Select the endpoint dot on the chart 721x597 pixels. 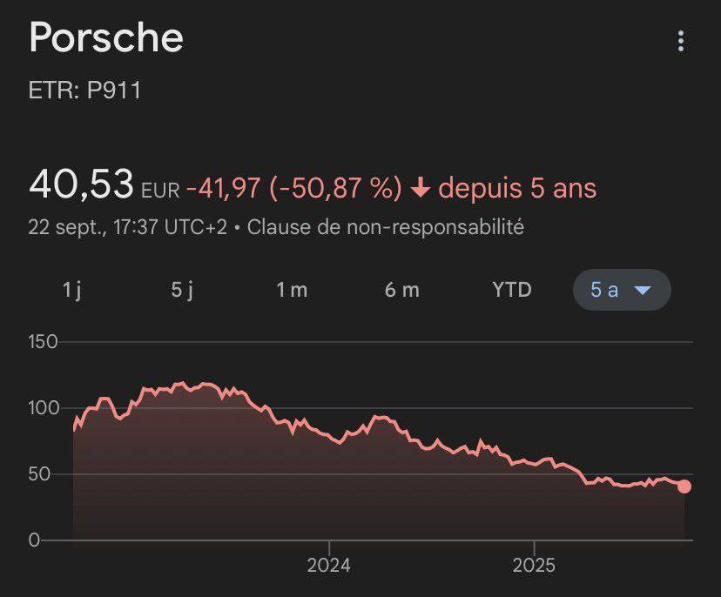point(684,484)
